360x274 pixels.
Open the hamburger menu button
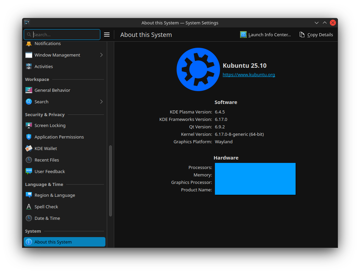[107, 35]
